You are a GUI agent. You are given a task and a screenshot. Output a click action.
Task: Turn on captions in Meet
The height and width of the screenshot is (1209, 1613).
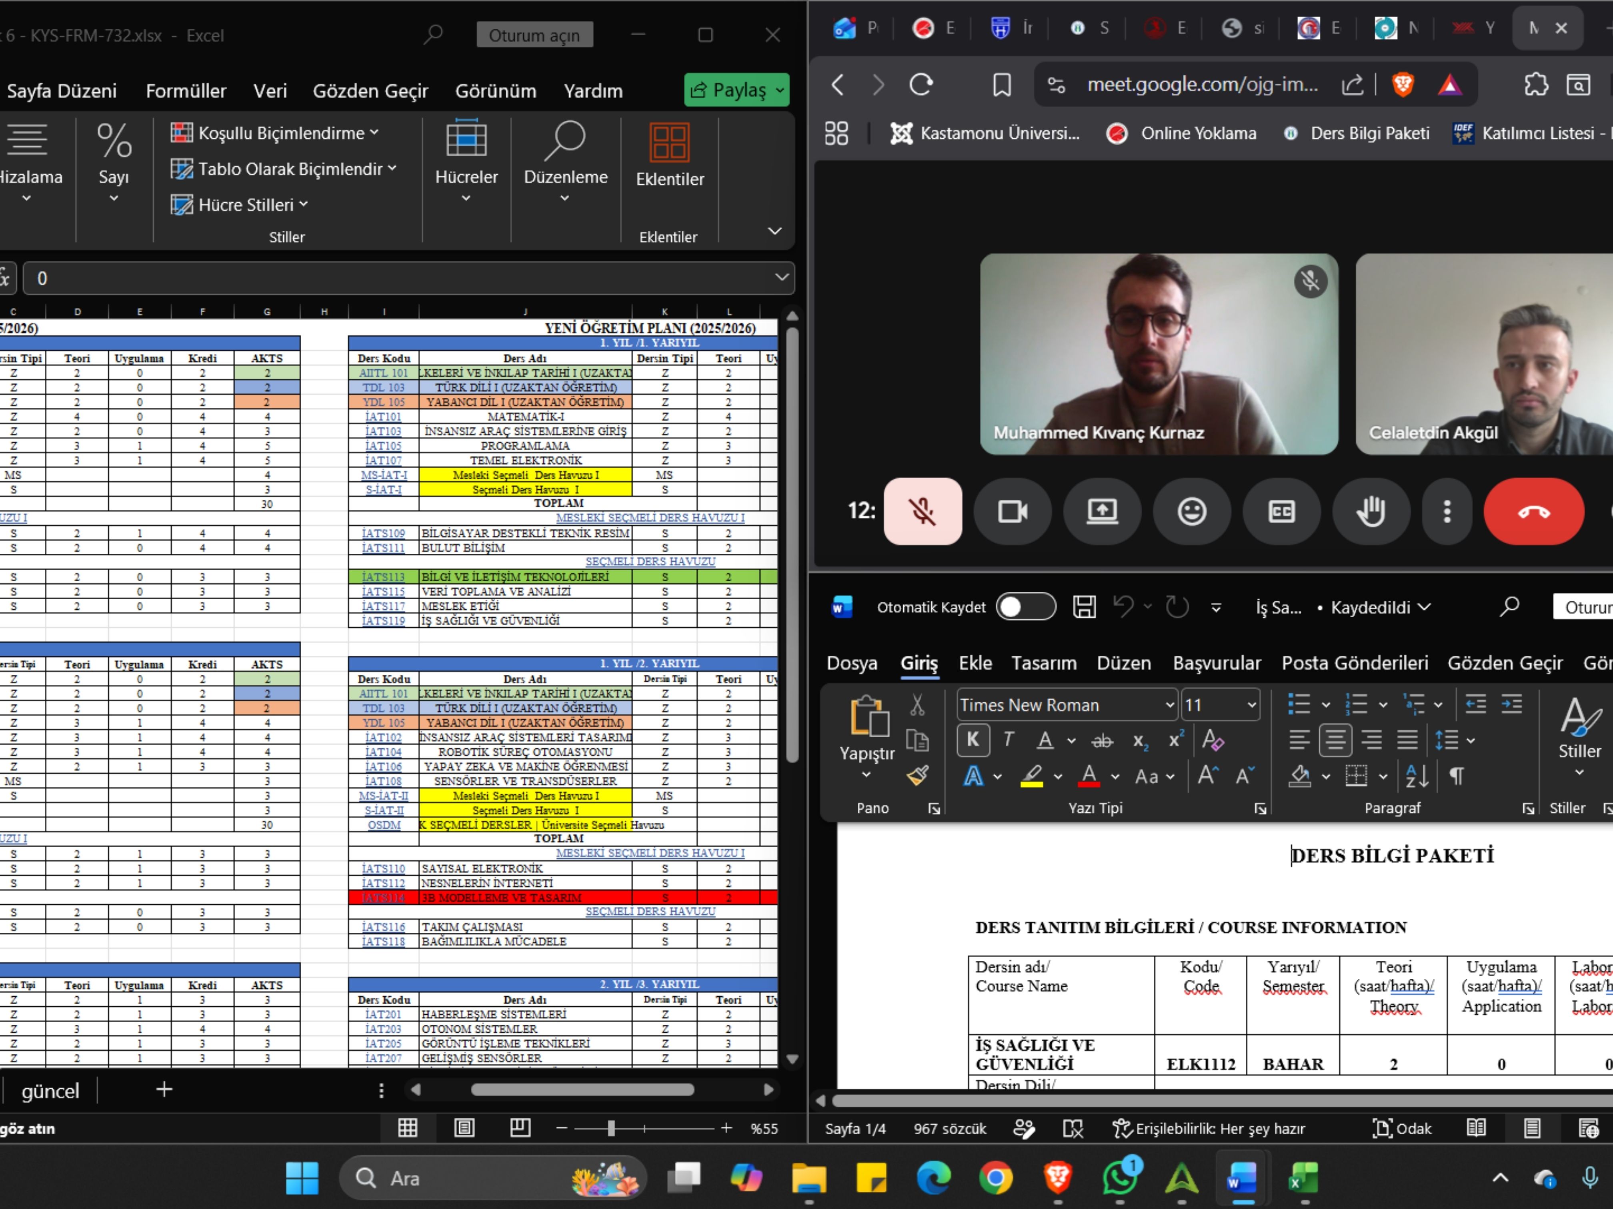1281,511
